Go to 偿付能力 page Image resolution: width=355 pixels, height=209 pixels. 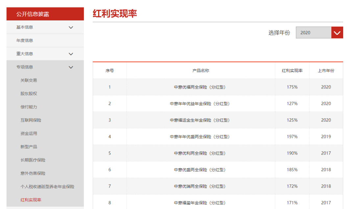coord(29,107)
